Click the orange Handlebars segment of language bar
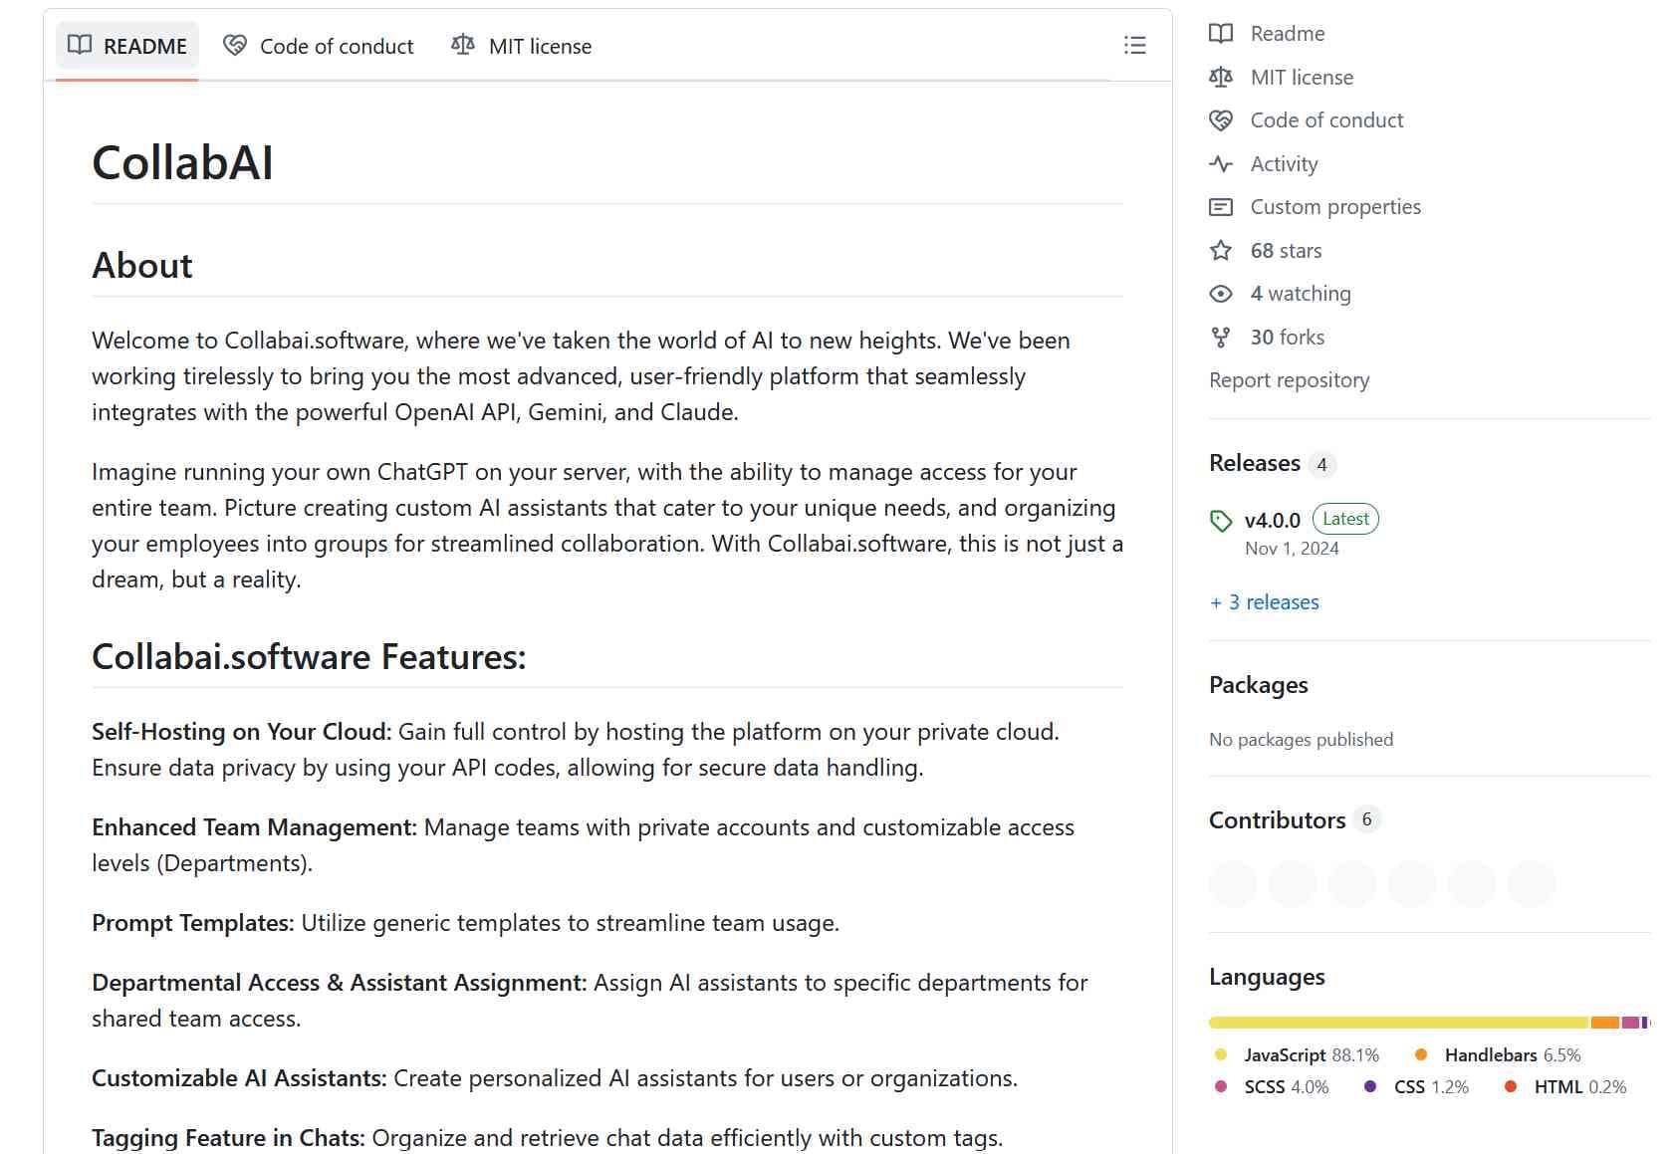The height and width of the screenshot is (1154, 1677). click(x=1604, y=1023)
